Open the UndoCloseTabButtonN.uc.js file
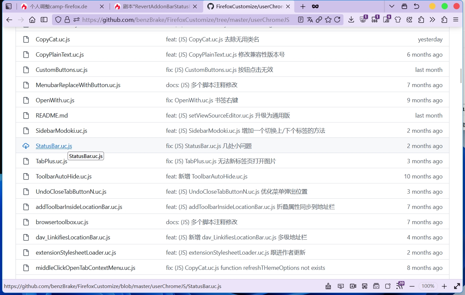The image size is (465, 295). [71, 192]
